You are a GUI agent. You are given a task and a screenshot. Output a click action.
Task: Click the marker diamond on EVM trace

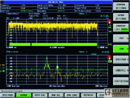pyautogui.click(x=57, y=67)
